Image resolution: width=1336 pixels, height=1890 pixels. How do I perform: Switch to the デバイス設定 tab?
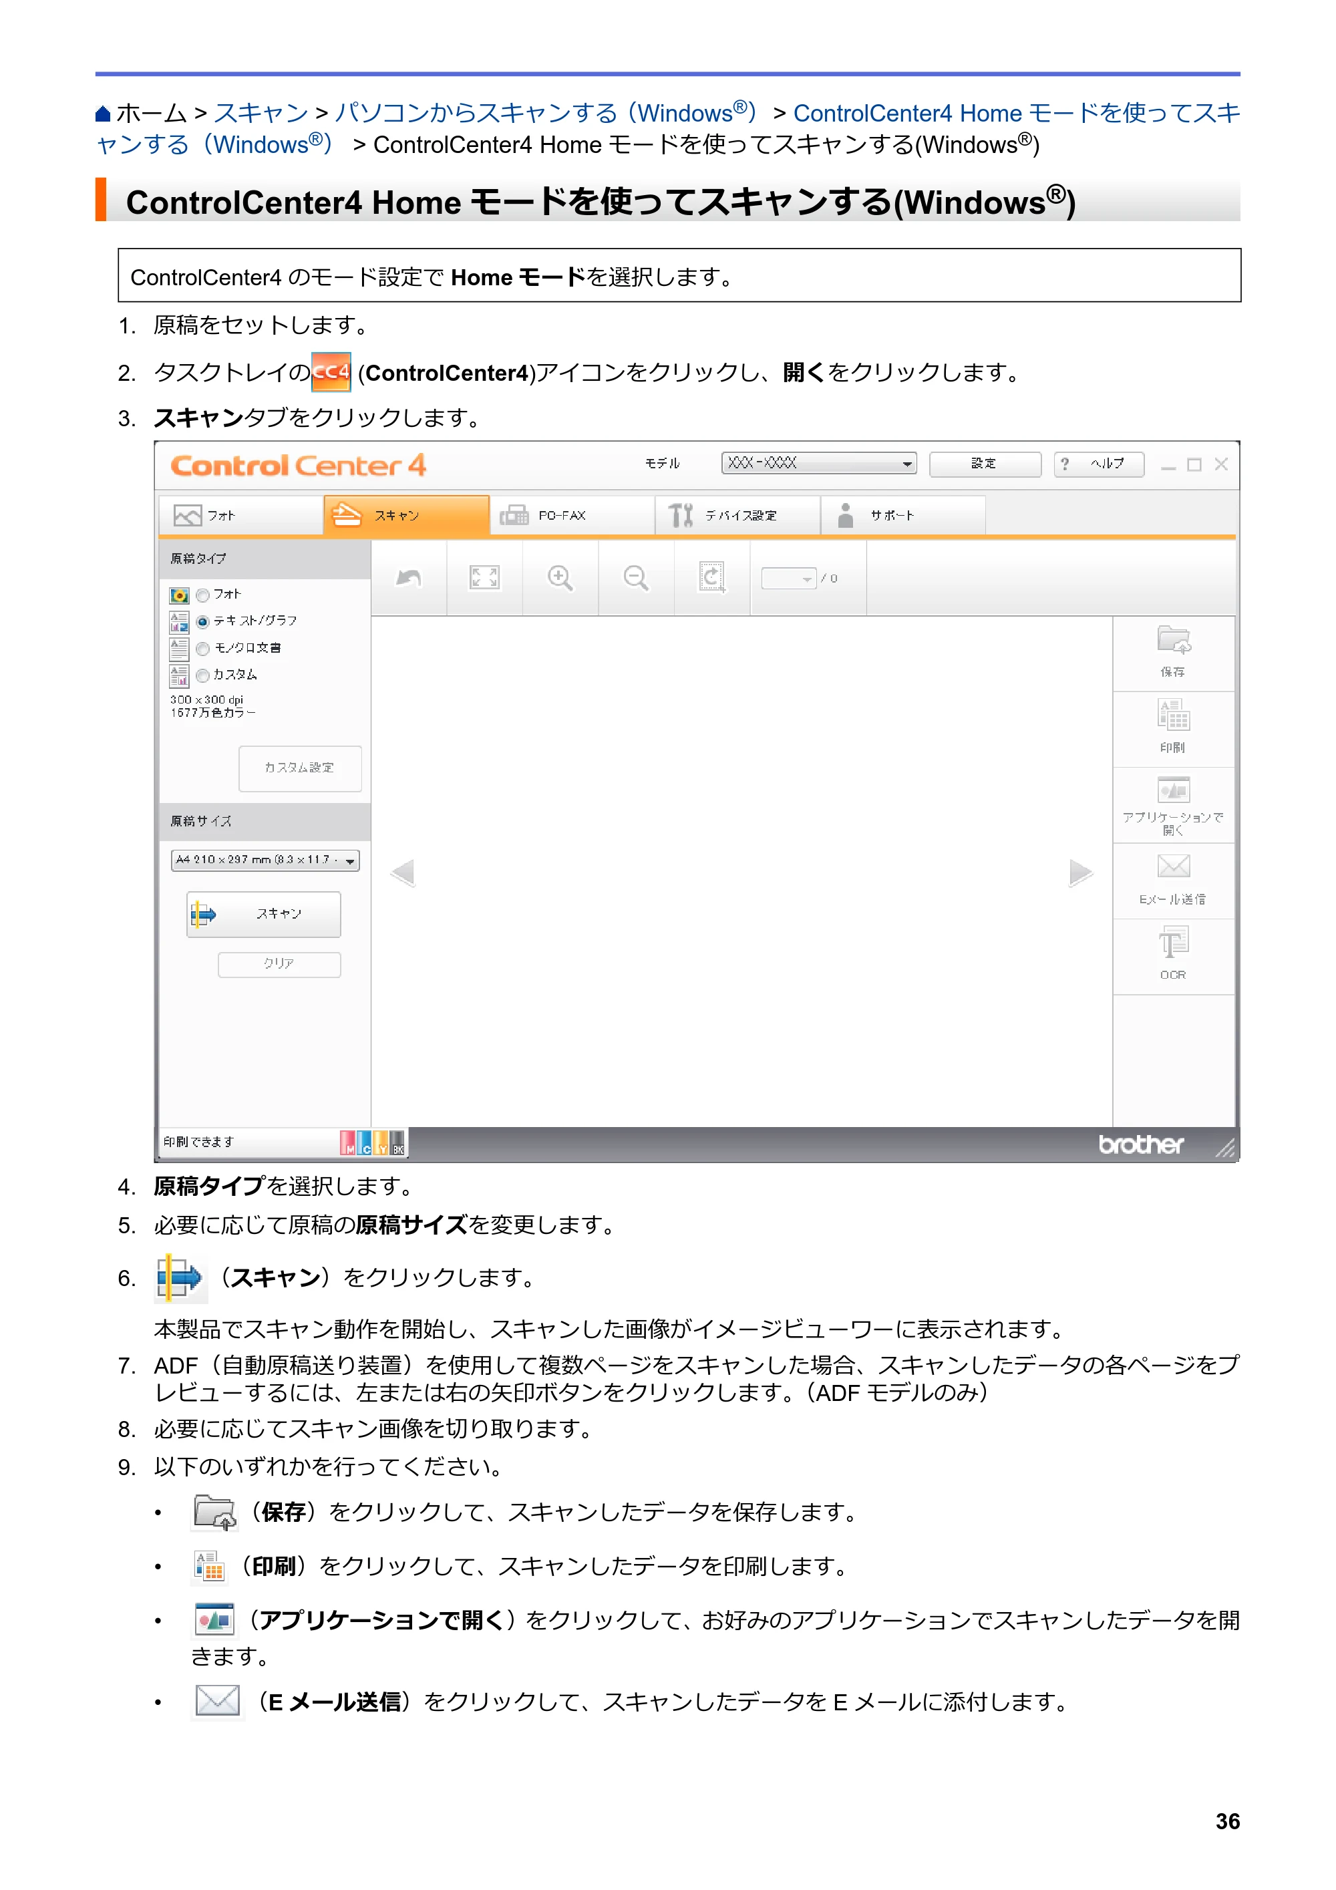click(x=738, y=515)
